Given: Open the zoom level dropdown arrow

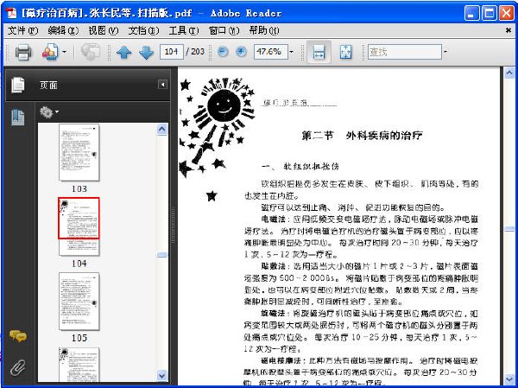Looking at the screenshot, I should [292, 52].
